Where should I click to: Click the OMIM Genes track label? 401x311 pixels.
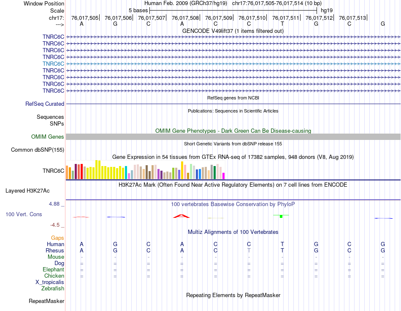[47, 137]
